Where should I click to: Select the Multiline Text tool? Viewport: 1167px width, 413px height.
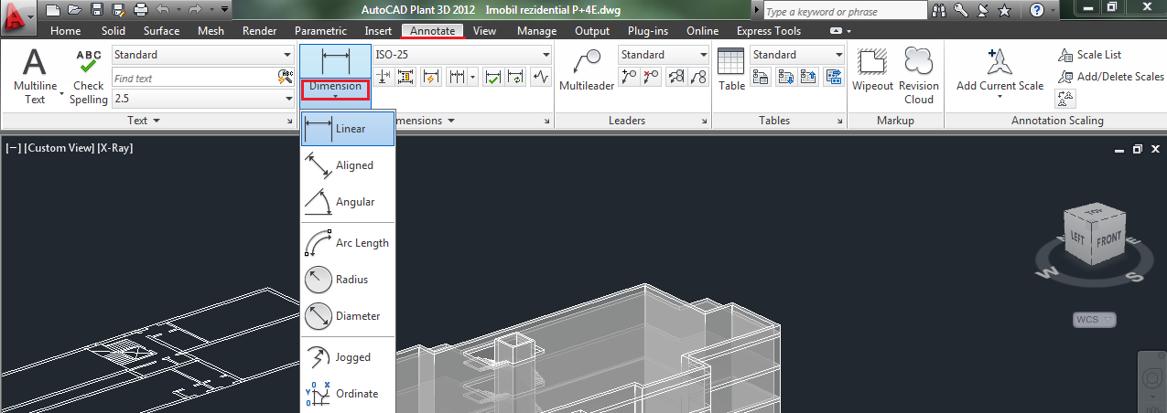click(x=35, y=76)
